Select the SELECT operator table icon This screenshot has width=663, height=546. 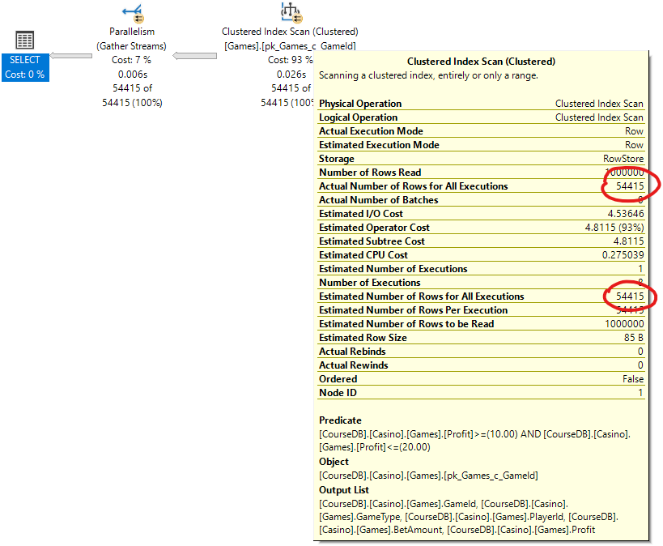pos(24,41)
